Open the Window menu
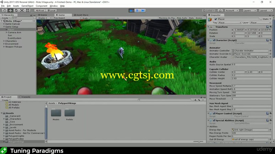275x154 pixels. pyautogui.click(x=54, y=6)
